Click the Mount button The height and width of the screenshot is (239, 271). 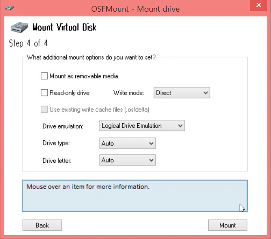(228, 225)
